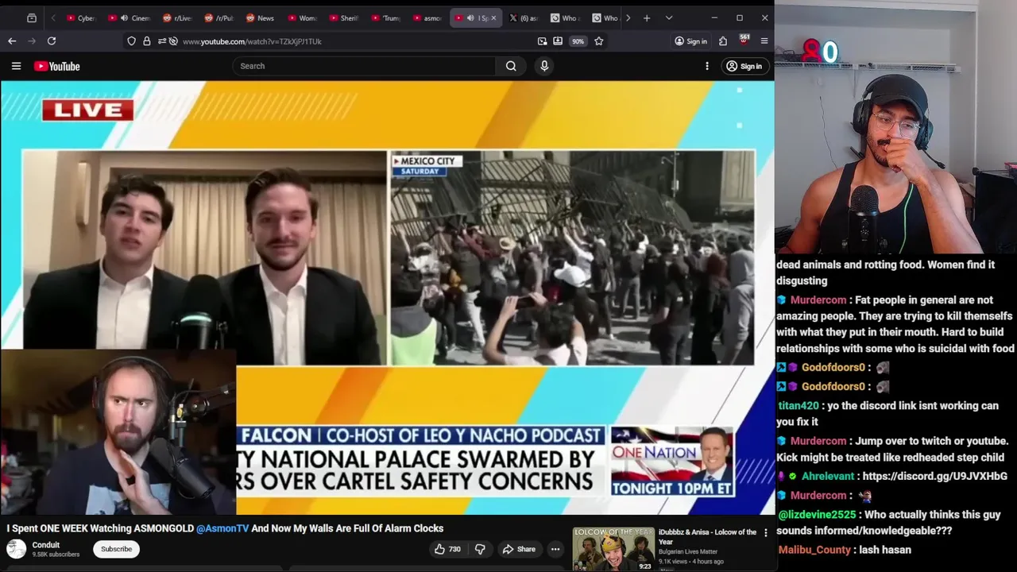Click the 90% zoom level indicator

(x=578, y=41)
